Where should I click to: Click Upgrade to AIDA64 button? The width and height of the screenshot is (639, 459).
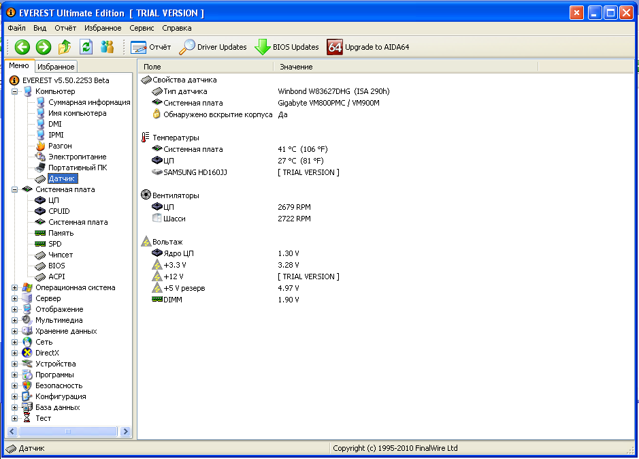[368, 47]
